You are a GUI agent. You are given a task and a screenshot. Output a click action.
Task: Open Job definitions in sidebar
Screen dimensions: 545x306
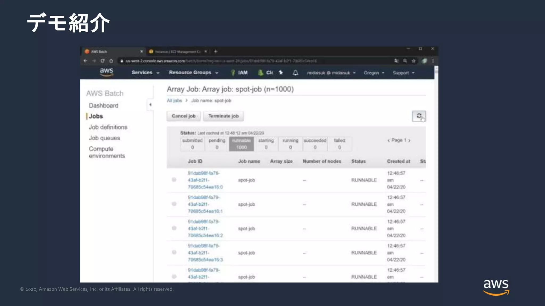pos(108,127)
